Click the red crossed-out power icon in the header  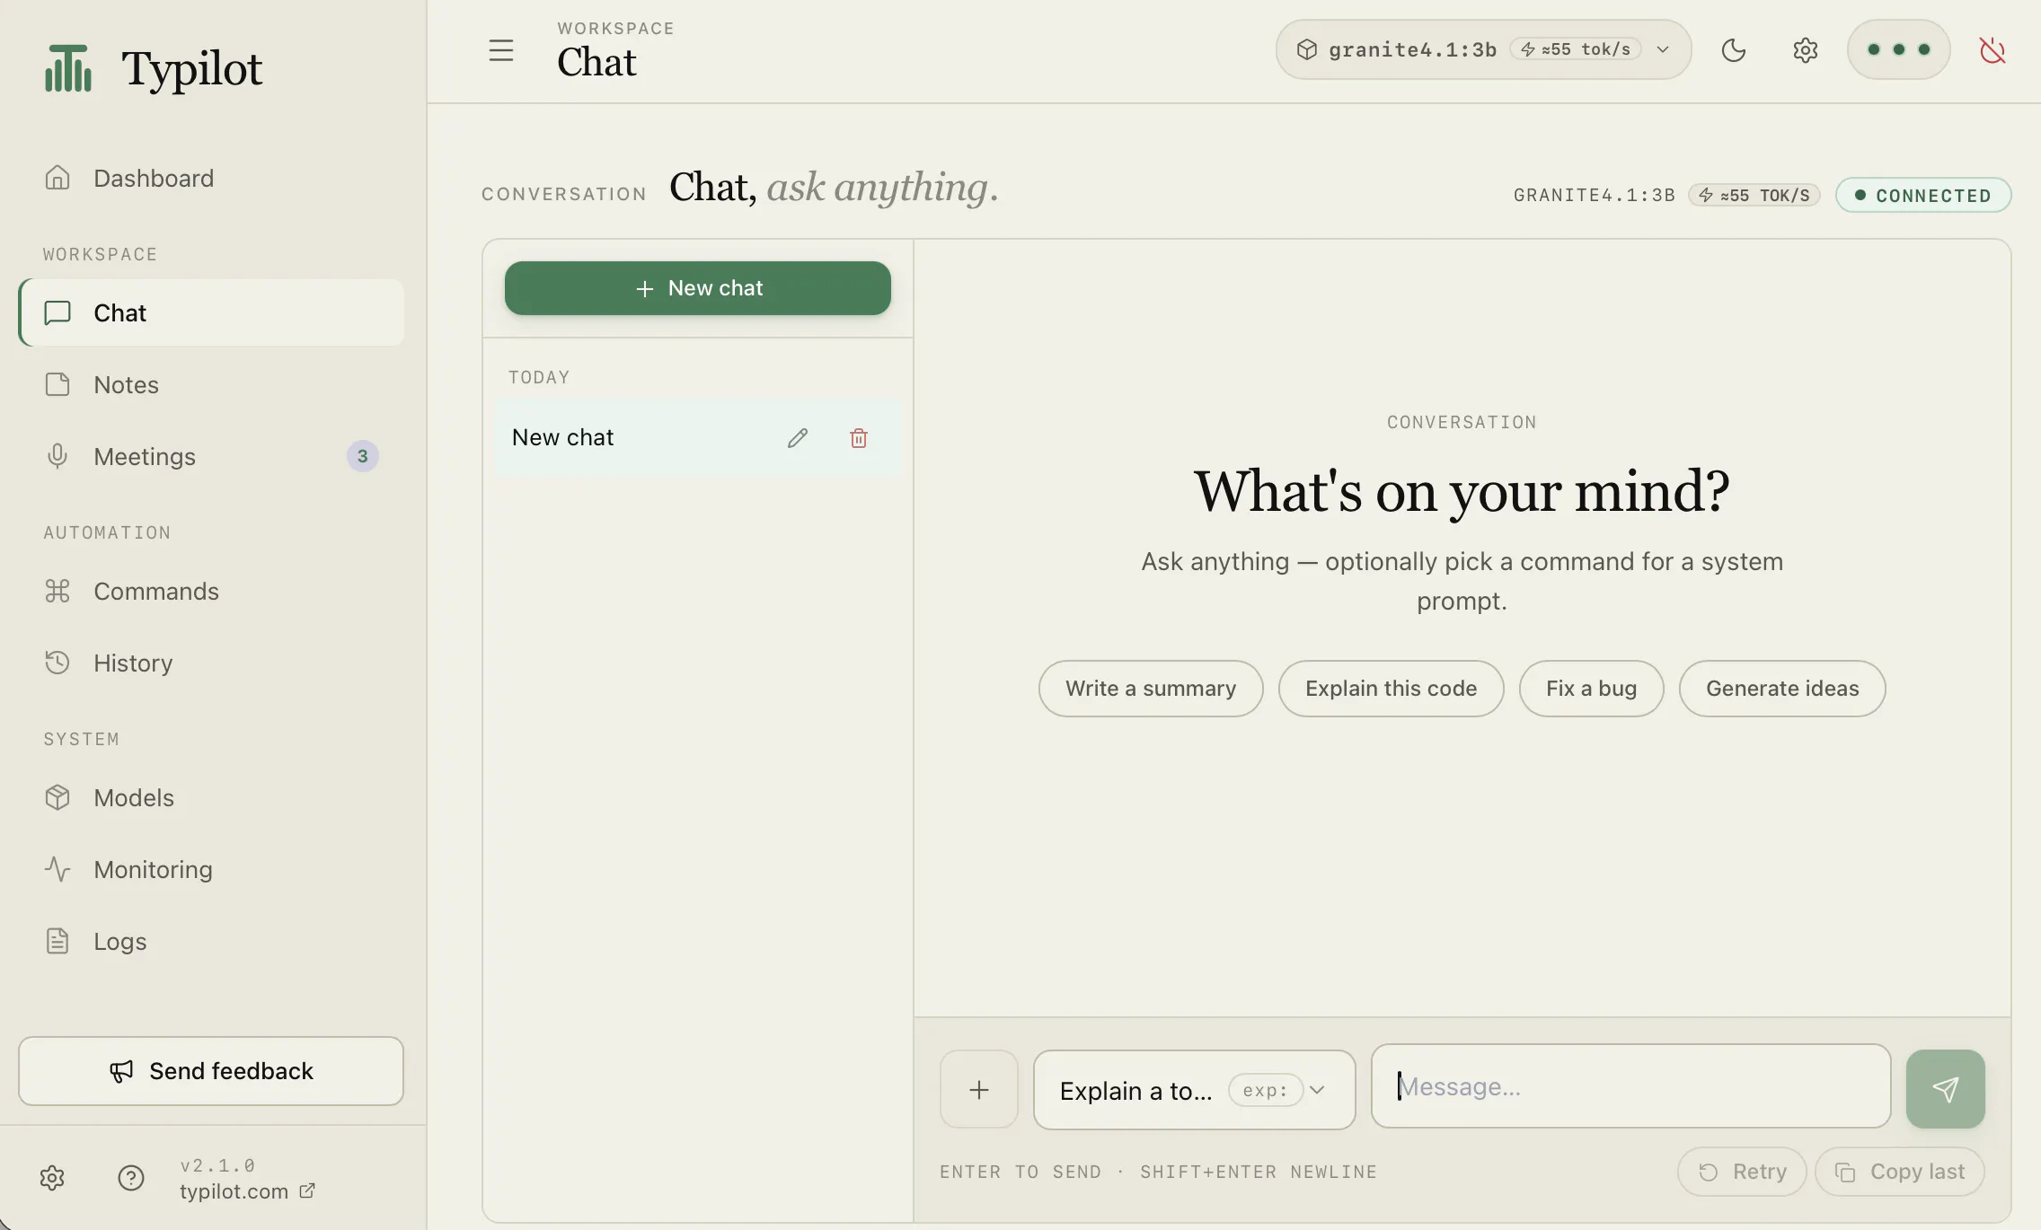click(x=1992, y=50)
